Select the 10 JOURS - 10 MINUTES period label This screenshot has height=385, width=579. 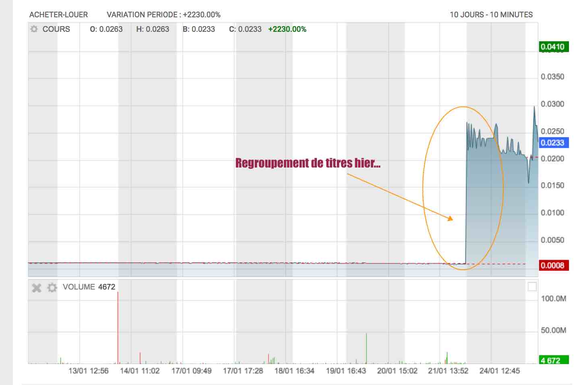(491, 14)
